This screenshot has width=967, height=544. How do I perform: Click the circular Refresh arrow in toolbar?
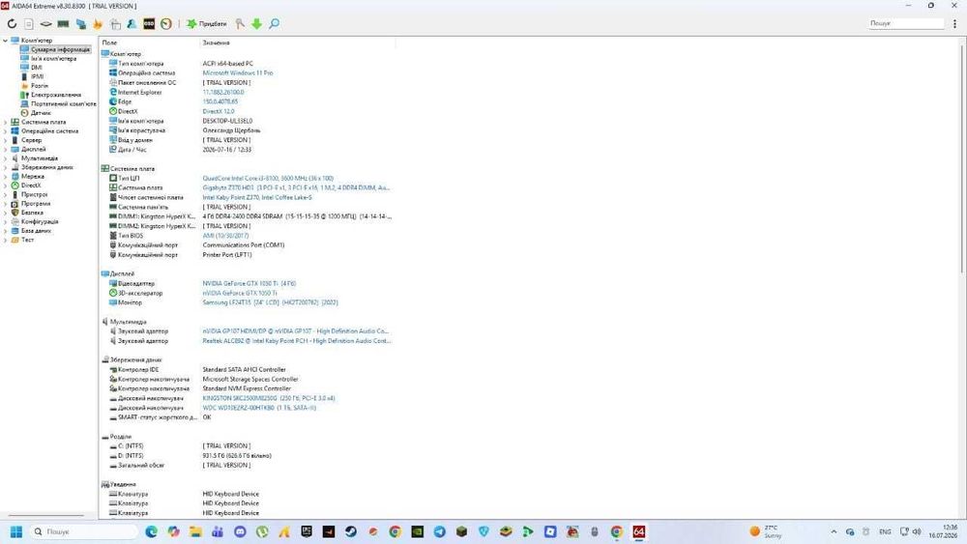click(x=12, y=23)
